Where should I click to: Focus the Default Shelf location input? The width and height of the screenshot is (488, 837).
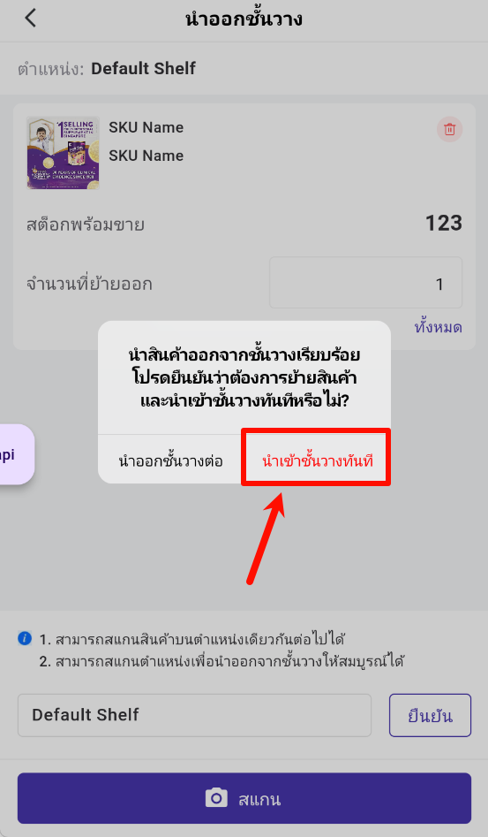pos(194,715)
